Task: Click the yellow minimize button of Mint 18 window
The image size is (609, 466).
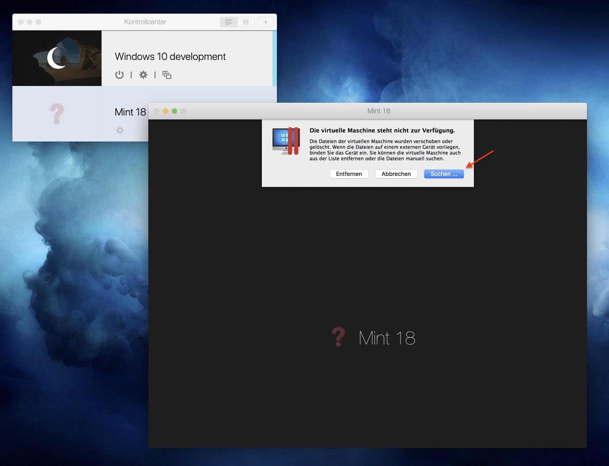Action: 166,111
